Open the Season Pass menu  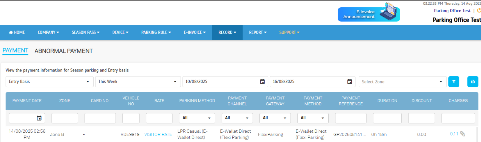coord(85,32)
